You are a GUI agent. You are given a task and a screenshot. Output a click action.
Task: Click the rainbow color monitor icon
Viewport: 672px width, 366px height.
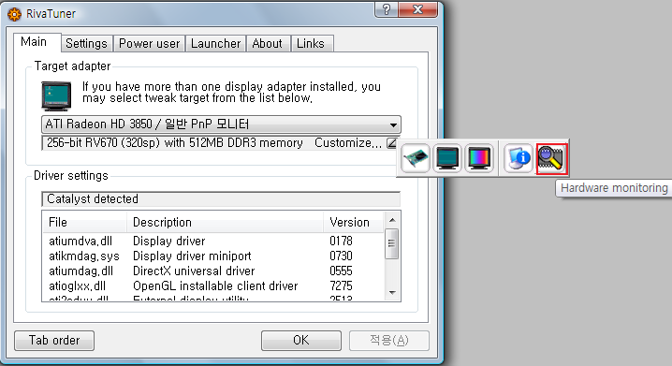pos(478,158)
